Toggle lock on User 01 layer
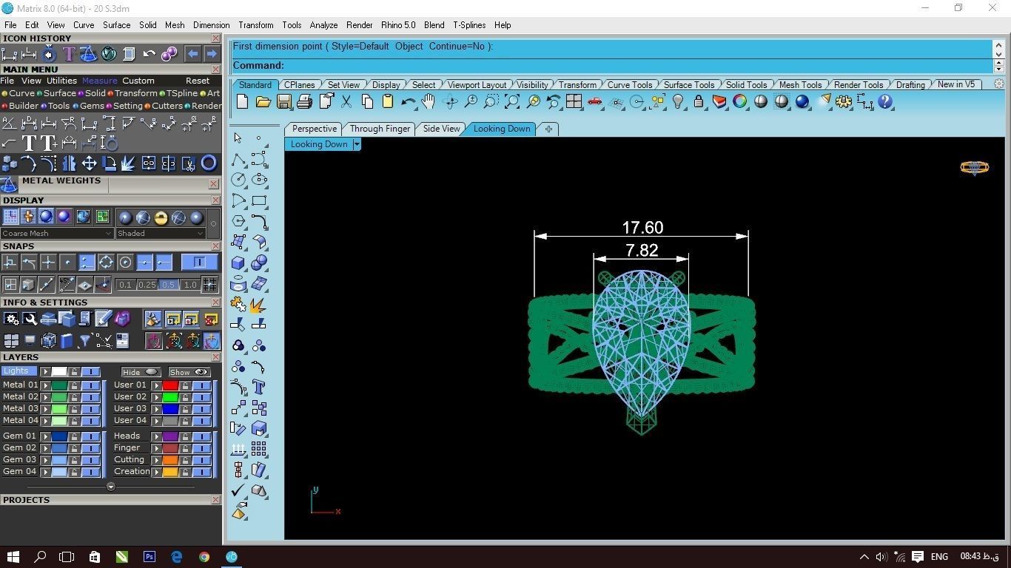 tap(185, 385)
